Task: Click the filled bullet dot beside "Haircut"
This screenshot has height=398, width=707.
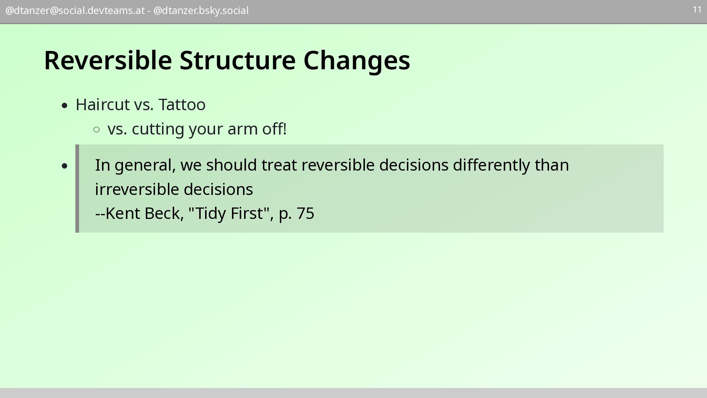Action: click(65, 106)
